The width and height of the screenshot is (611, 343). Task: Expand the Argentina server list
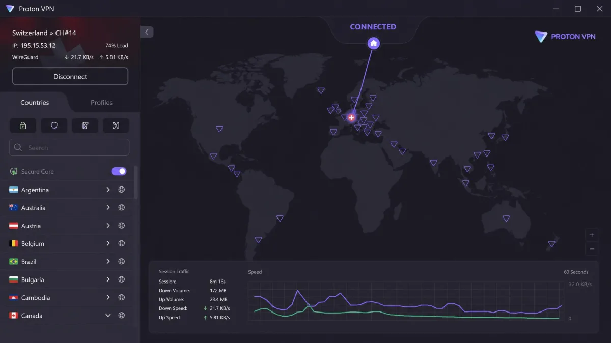108,190
